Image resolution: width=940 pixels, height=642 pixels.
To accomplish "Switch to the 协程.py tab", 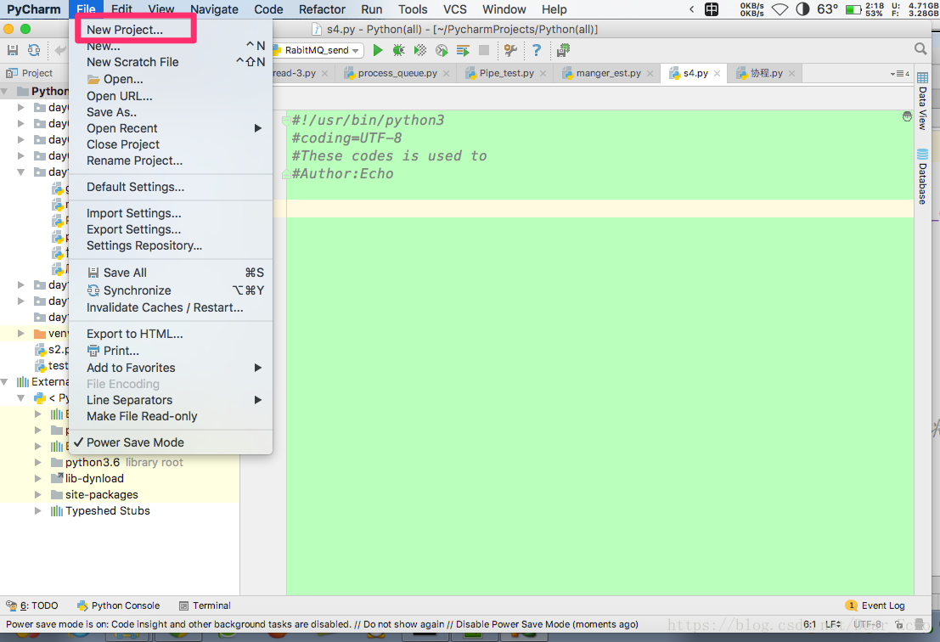I will click(x=766, y=73).
